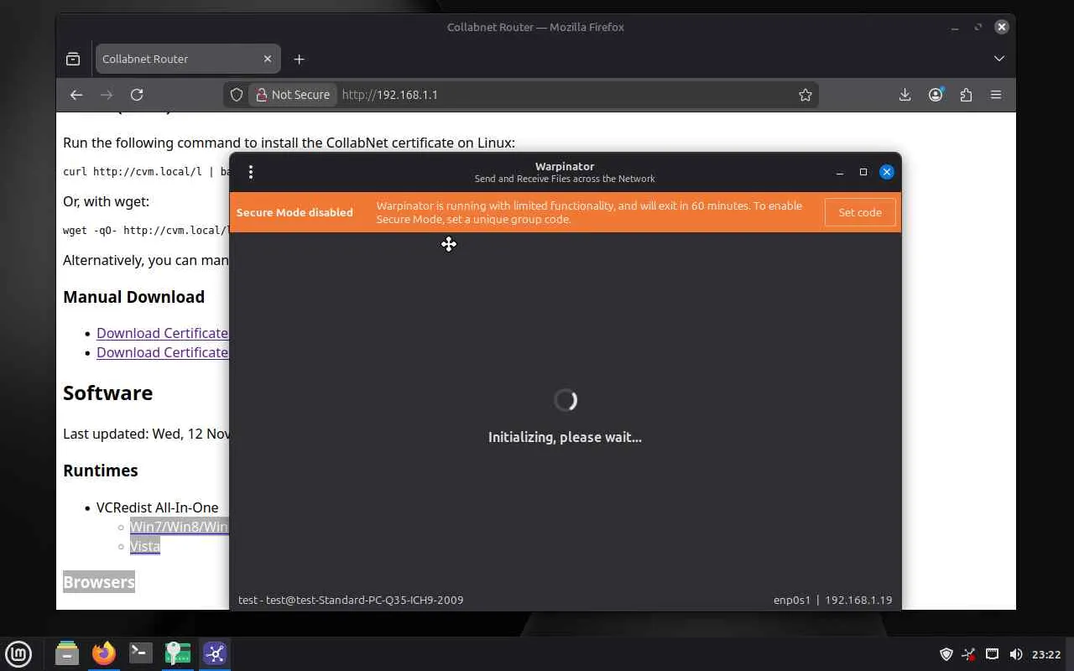Open the Firefox hamburger application menu
This screenshot has width=1074, height=671.
coord(996,95)
